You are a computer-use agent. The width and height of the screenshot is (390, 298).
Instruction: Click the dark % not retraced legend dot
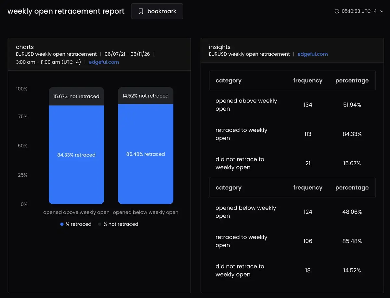click(99, 224)
